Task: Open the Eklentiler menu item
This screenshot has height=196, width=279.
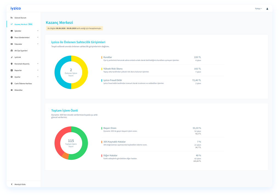Action: [24, 90]
